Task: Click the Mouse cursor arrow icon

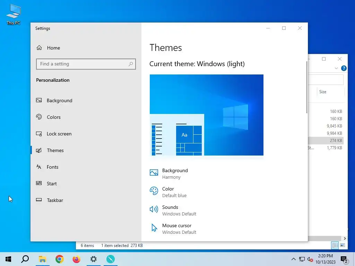Action: (154, 228)
